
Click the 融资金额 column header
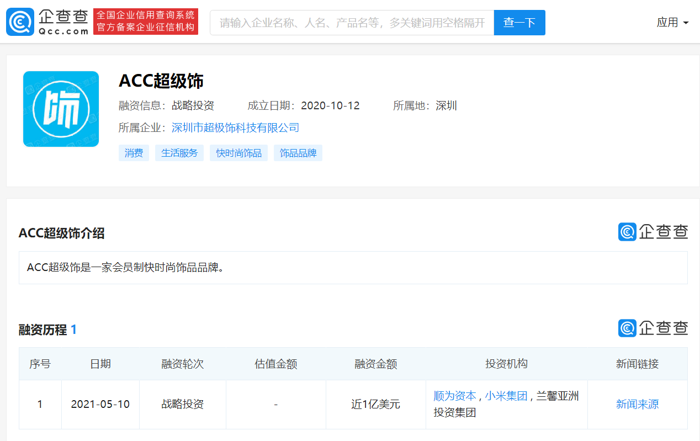(x=376, y=364)
